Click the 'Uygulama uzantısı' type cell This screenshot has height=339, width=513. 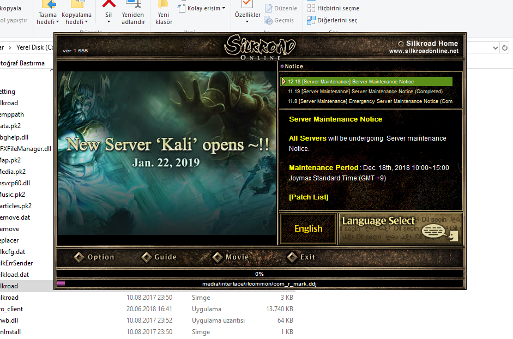click(218, 320)
